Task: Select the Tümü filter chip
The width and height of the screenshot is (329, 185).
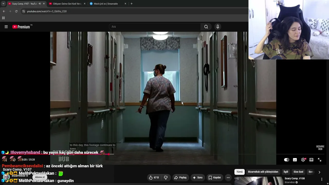Action: pos(239,172)
